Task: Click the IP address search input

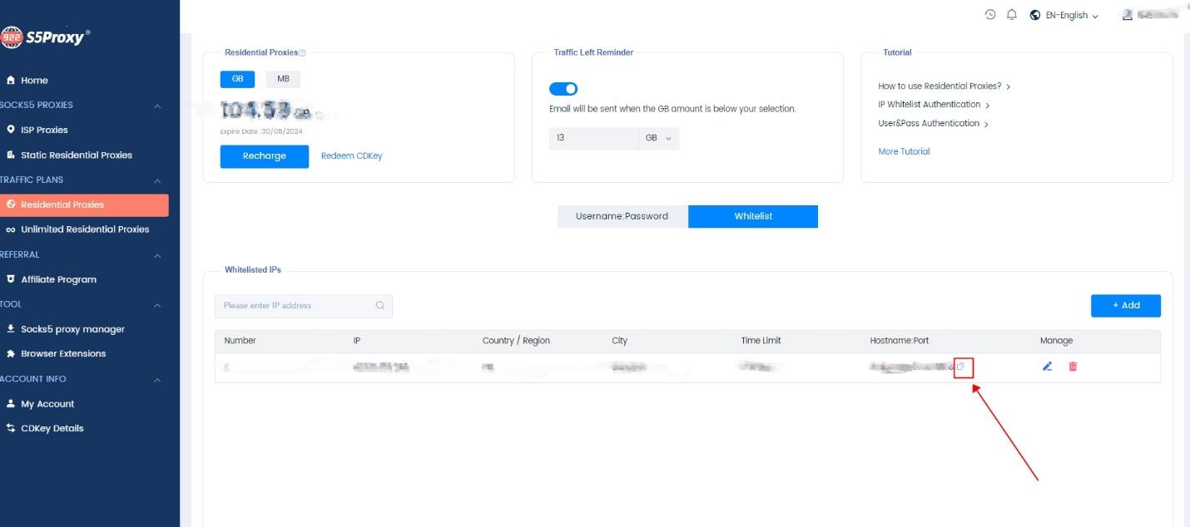Action: (x=291, y=306)
